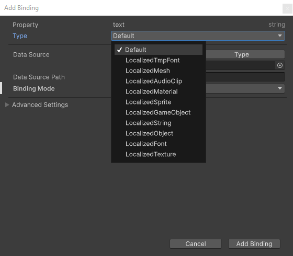Click the Data Source label

click(31, 54)
